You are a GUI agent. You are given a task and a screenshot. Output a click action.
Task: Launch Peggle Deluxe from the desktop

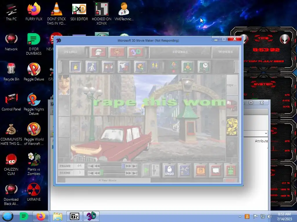(34, 72)
